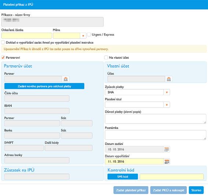Viewport: 208px width, 196px height.
Task: Open calendar icon for Datum zadání
Action: (x=167, y=149)
